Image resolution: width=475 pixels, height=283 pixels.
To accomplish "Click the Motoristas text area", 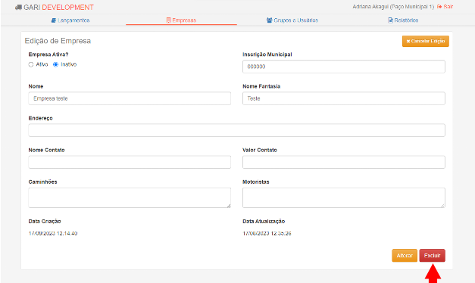I will (x=344, y=197).
